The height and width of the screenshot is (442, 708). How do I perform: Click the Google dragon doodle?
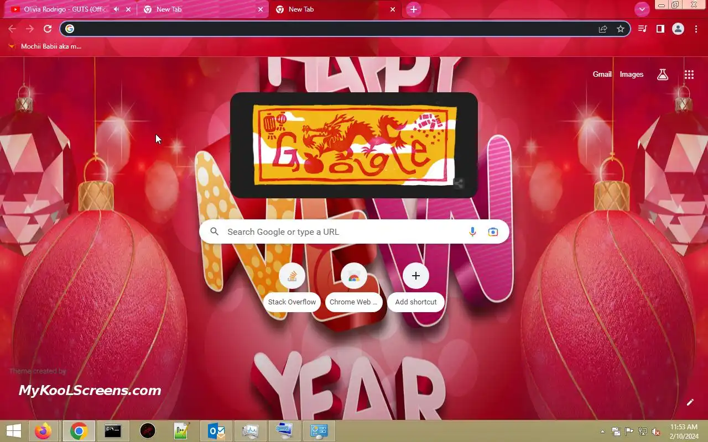click(354, 145)
